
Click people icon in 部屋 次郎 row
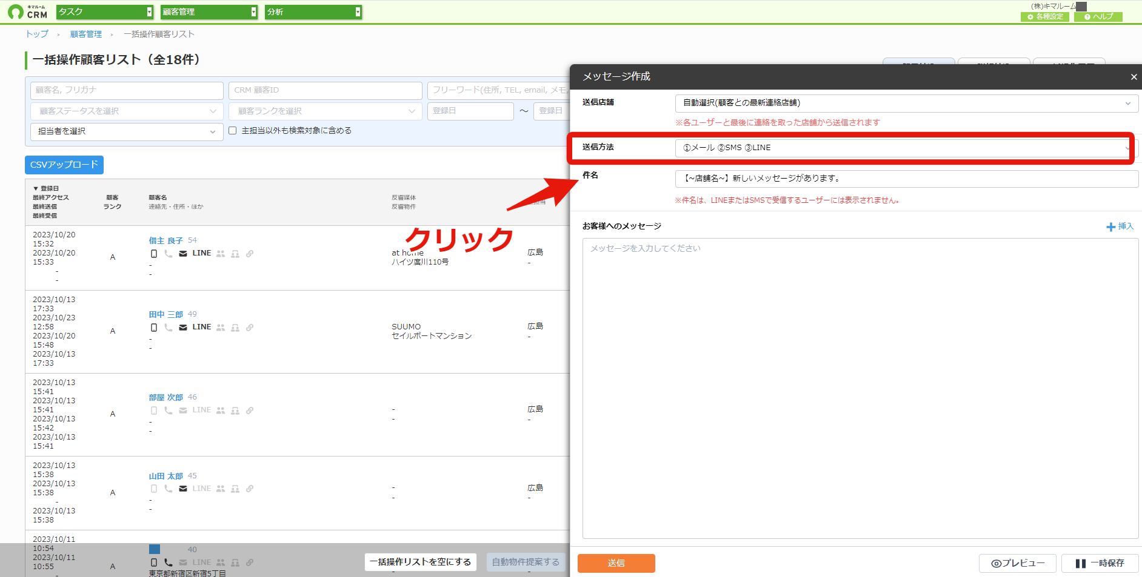click(221, 410)
